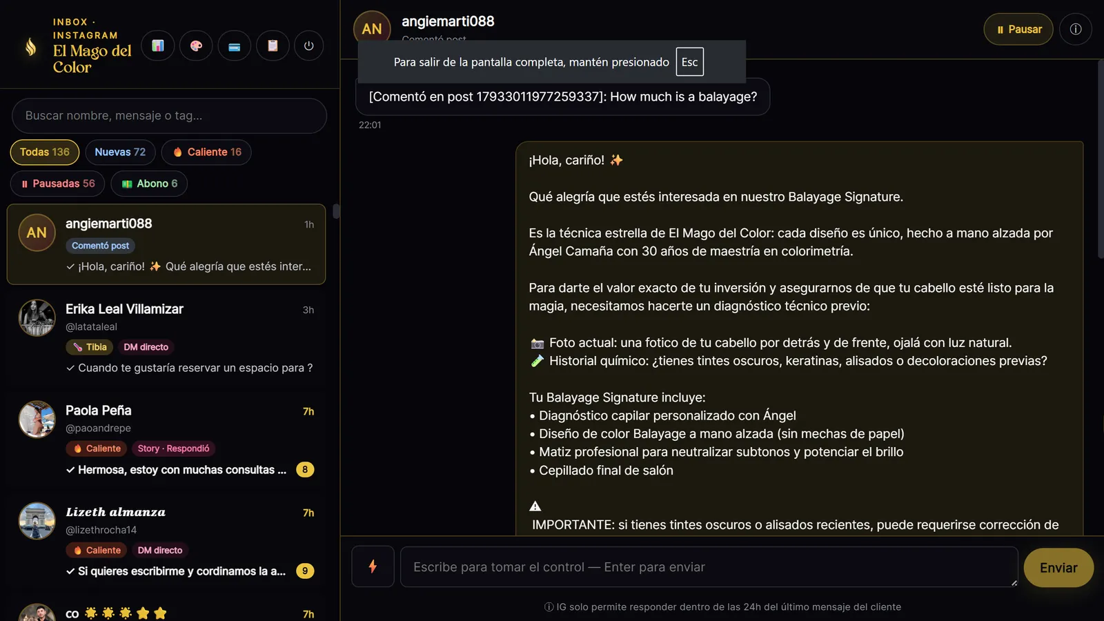Click the power logout icon
The image size is (1104, 621).
tap(308, 46)
